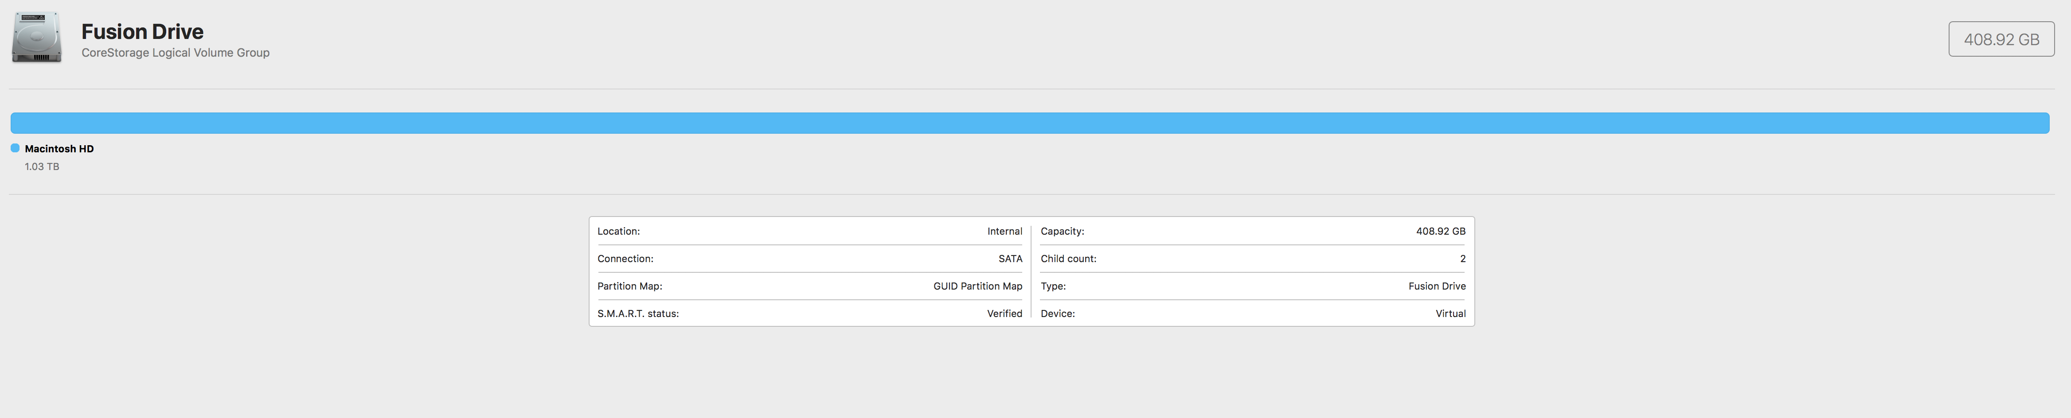Select the Macintosh HD volume label
The height and width of the screenshot is (418, 2071).
[59, 149]
